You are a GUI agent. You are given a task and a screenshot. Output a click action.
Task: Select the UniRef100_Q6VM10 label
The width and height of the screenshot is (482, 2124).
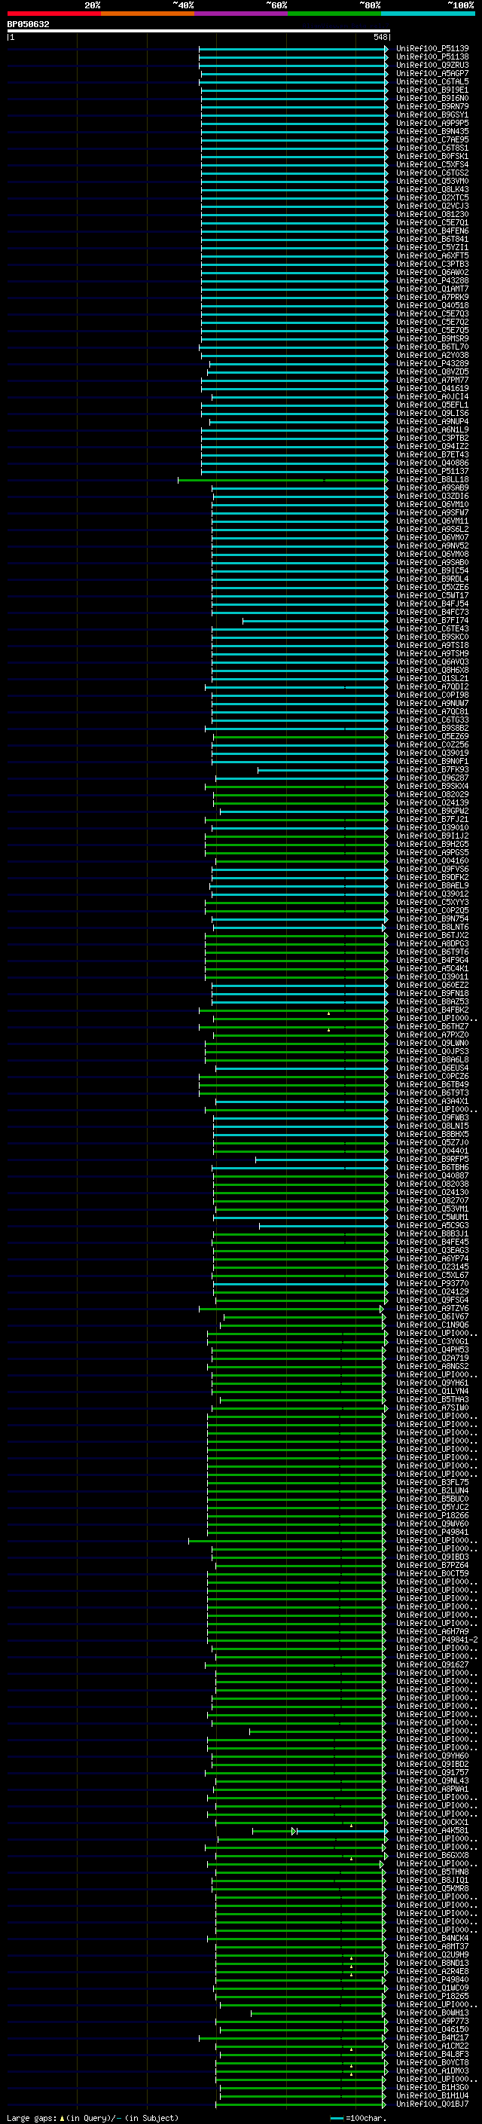432,504
